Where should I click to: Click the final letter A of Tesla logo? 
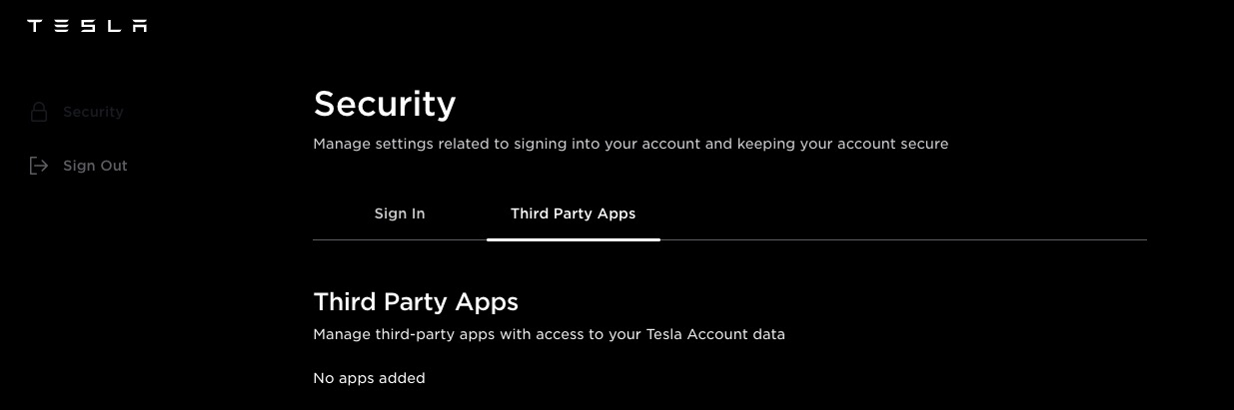139,26
